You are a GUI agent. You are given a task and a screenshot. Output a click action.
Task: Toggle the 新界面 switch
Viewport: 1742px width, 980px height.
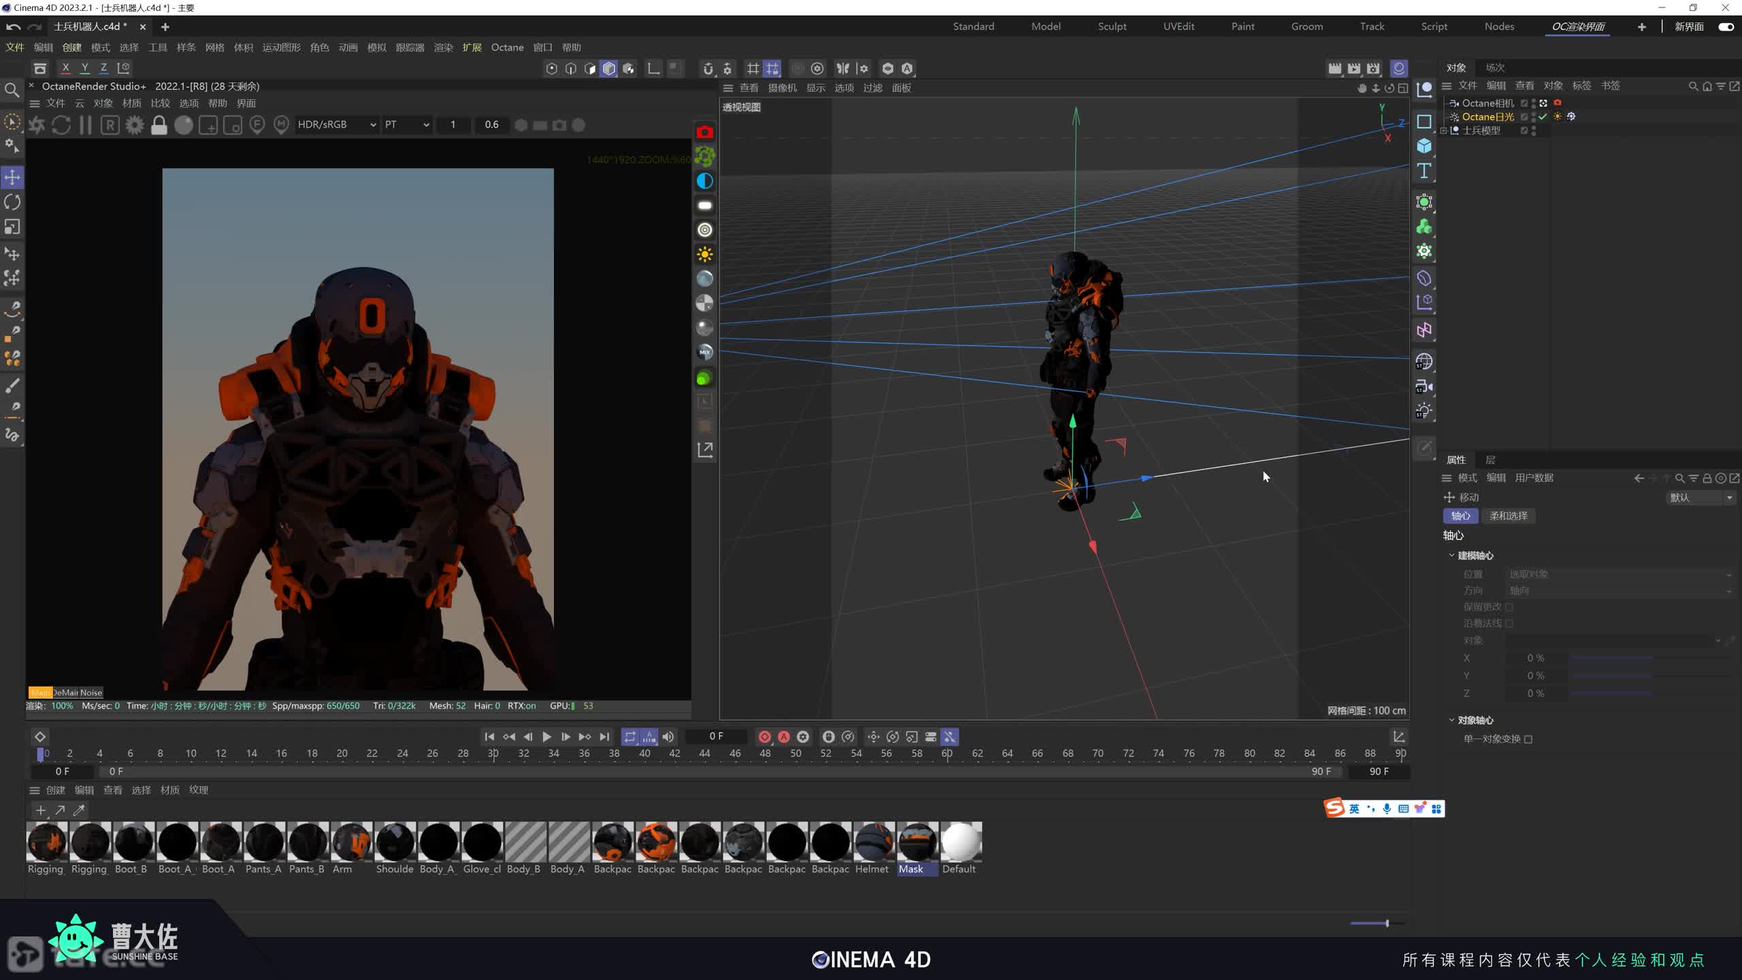pyautogui.click(x=1726, y=27)
